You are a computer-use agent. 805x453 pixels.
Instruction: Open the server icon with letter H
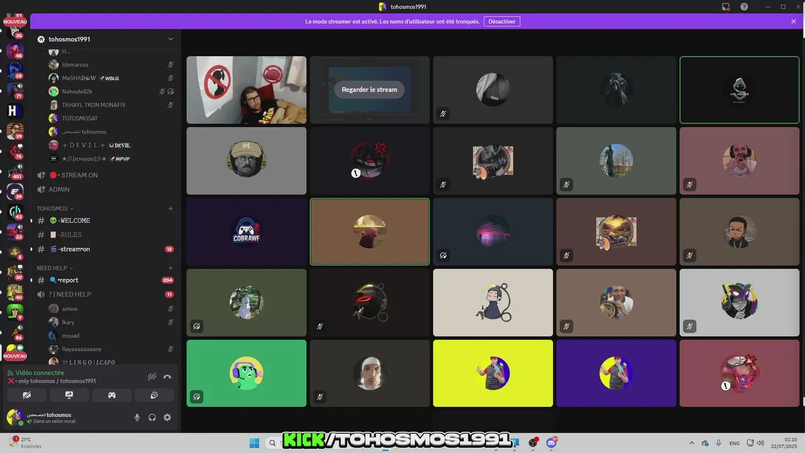[x=14, y=111]
